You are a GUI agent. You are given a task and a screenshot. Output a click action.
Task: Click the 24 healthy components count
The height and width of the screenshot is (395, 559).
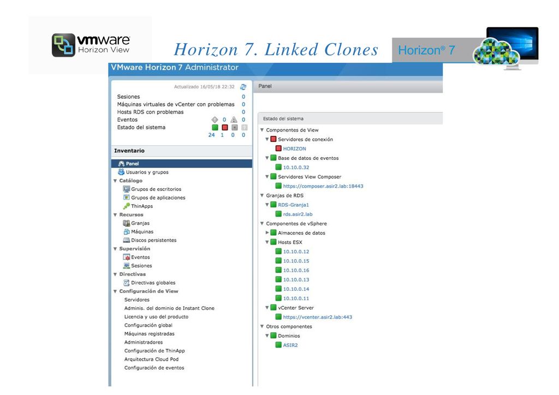pos(211,135)
